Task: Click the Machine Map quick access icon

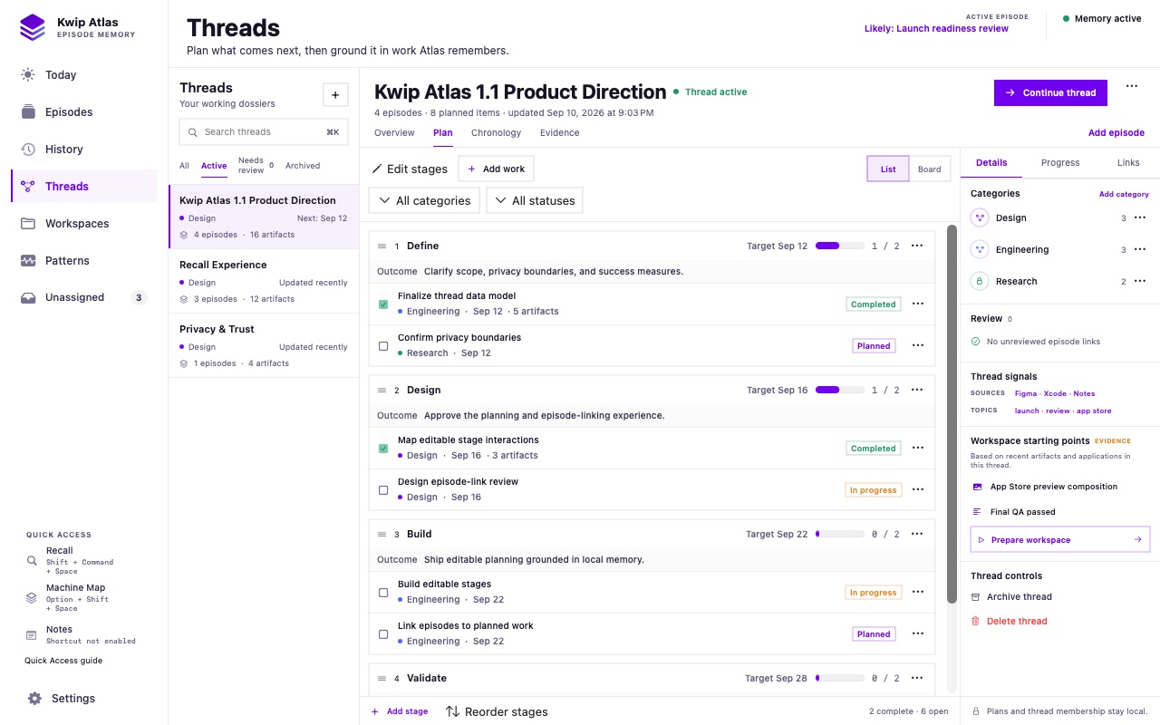Action: [x=32, y=598]
